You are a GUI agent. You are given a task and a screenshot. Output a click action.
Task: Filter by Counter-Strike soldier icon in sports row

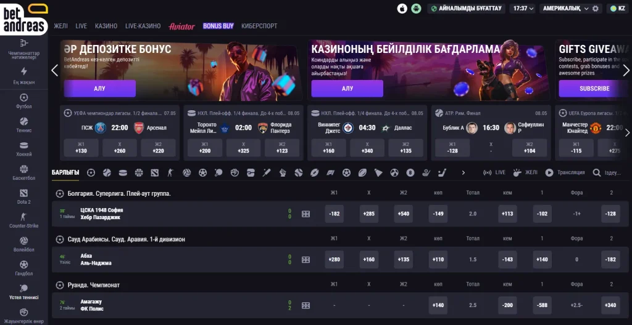click(170, 172)
